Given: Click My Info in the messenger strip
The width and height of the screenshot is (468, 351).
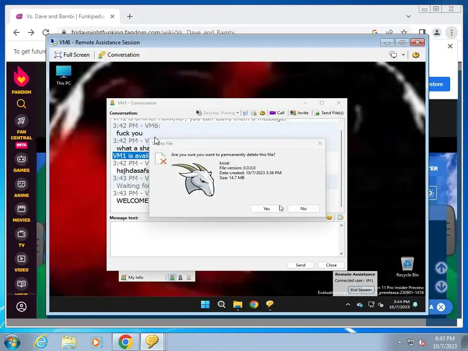Looking at the screenshot, I should coord(132,277).
